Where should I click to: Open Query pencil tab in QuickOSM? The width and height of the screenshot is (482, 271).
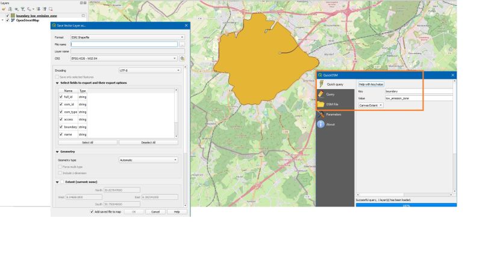(336, 95)
